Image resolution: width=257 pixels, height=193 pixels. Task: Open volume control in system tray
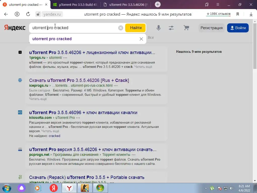[232, 188]
